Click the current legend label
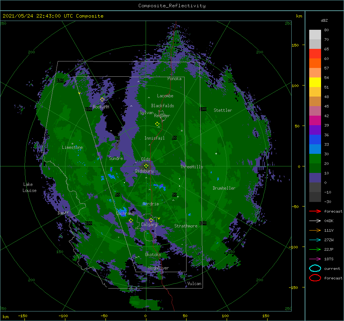The image size is (344, 321). pyautogui.click(x=332, y=268)
